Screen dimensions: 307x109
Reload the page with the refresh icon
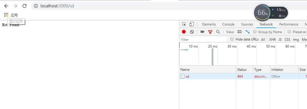point(24,6)
